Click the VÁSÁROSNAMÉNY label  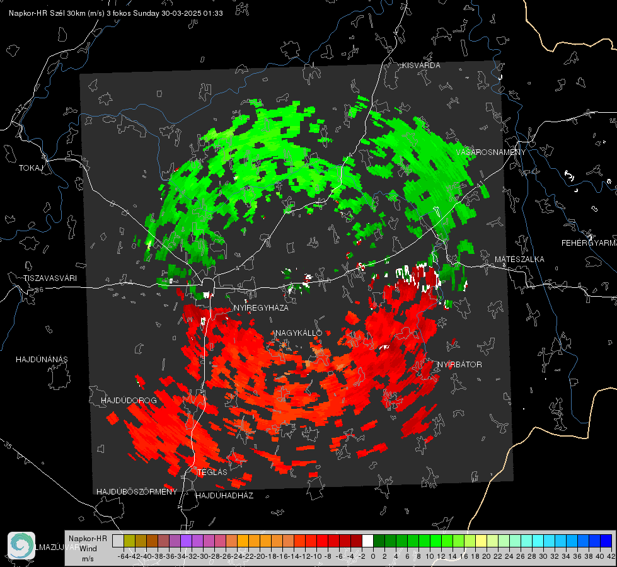click(x=491, y=152)
